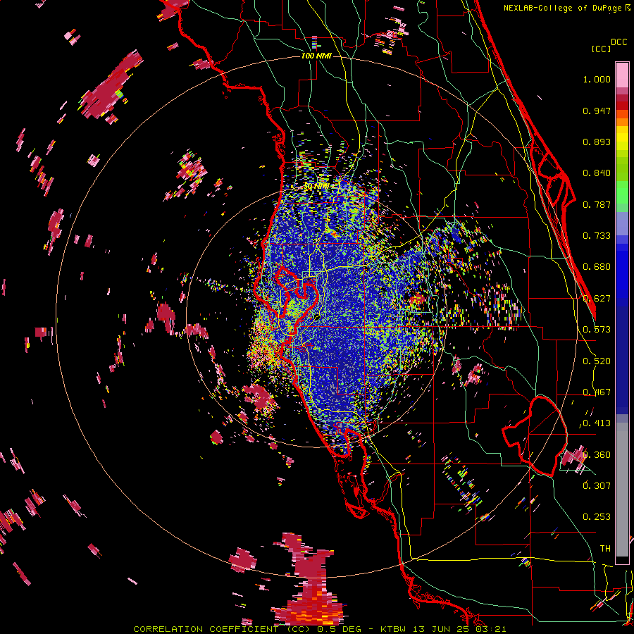Click the 0.627 scale value

pyautogui.click(x=597, y=299)
